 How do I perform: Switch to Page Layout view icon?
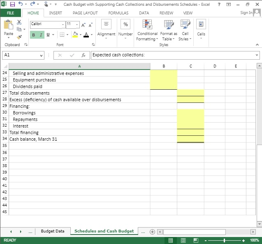[x=183, y=240]
